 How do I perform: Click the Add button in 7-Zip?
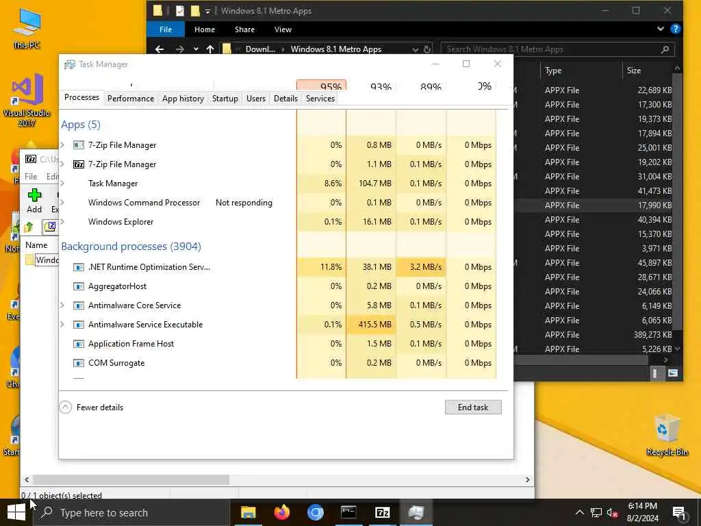[x=34, y=201]
